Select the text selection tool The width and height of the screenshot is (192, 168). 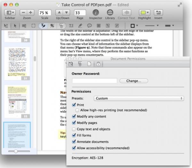pyautogui.click(x=6, y=26)
